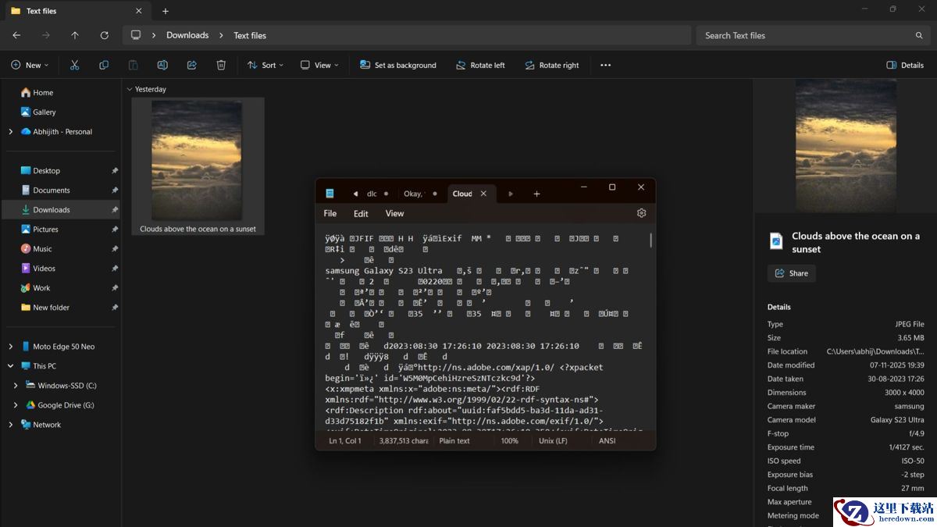Click the Delete trash icon

(x=221, y=66)
